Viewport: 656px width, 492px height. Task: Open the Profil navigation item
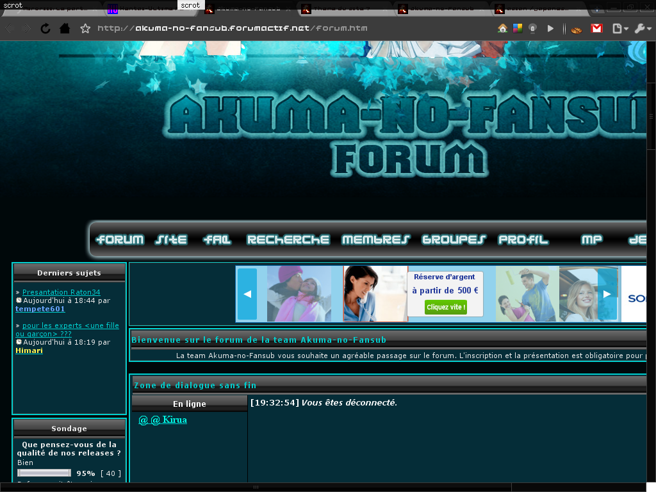pos(523,240)
